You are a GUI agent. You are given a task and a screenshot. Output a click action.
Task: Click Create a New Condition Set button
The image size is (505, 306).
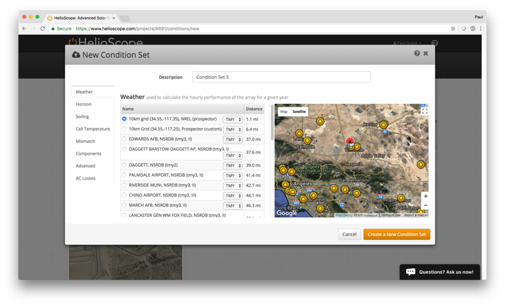pyautogui.click(x=397, y=235)
